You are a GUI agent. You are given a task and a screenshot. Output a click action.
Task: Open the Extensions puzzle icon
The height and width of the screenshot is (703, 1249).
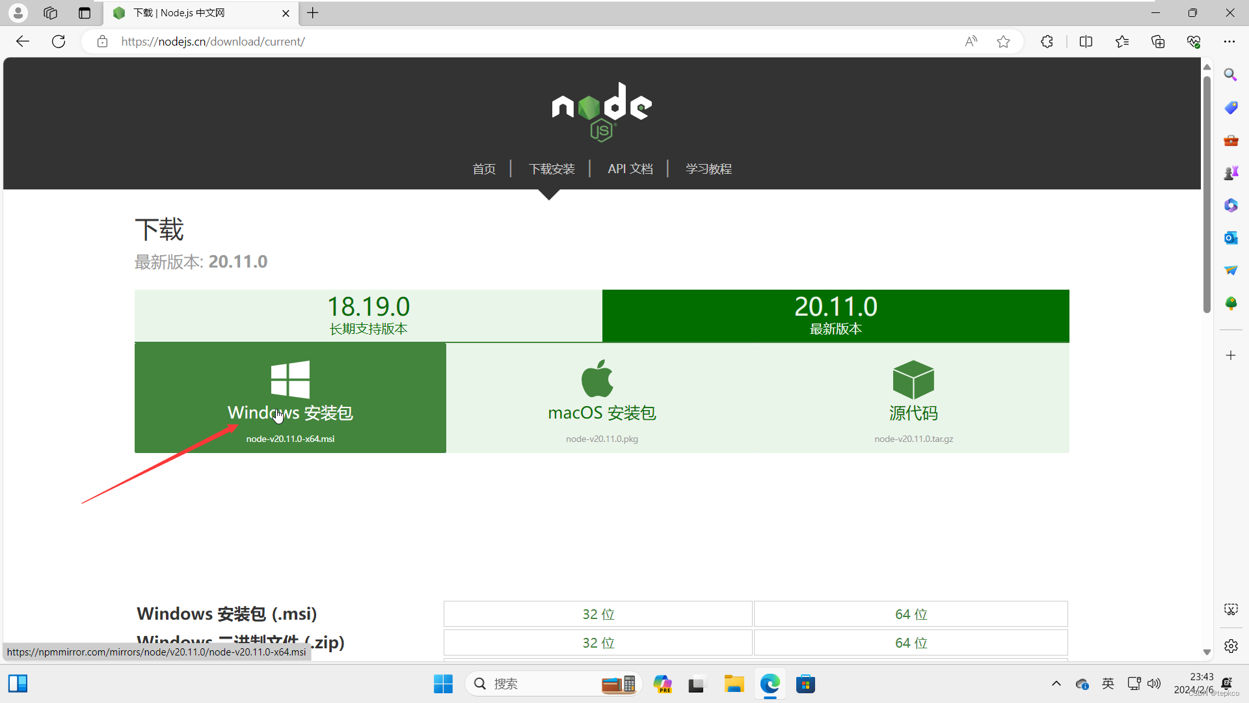coord(1047,42)
